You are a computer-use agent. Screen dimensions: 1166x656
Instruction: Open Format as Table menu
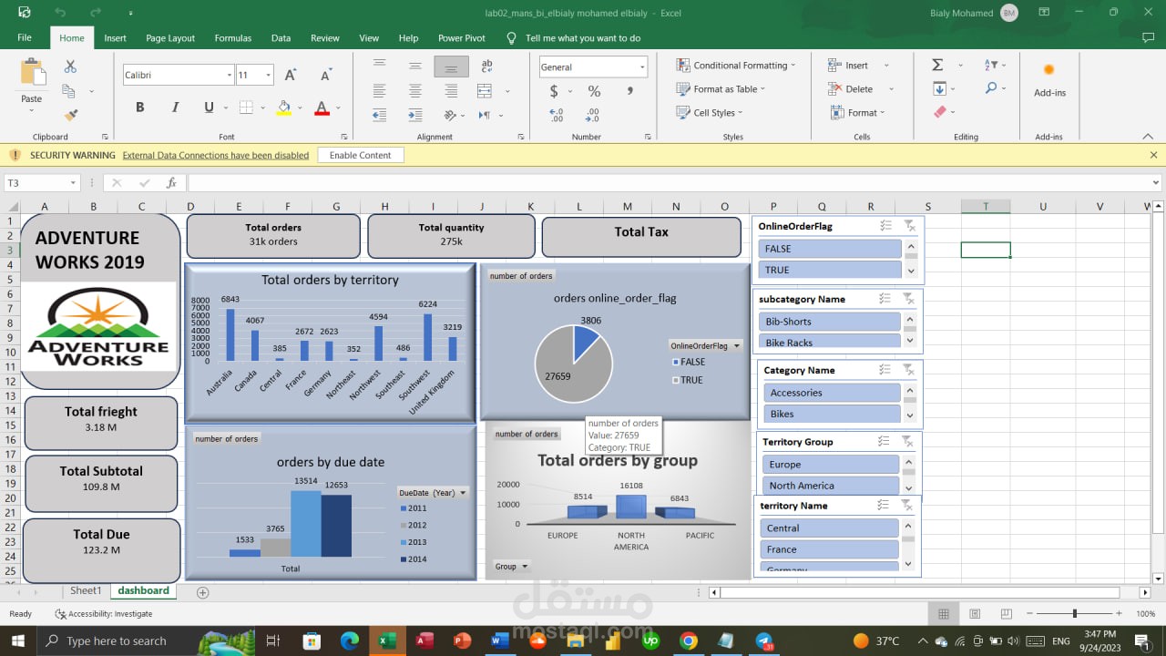[721, 89]
